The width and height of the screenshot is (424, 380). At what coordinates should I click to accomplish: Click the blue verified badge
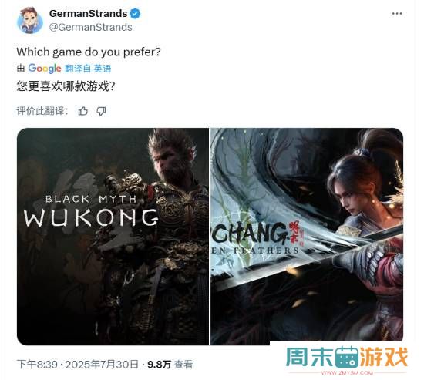click(135, 13)
